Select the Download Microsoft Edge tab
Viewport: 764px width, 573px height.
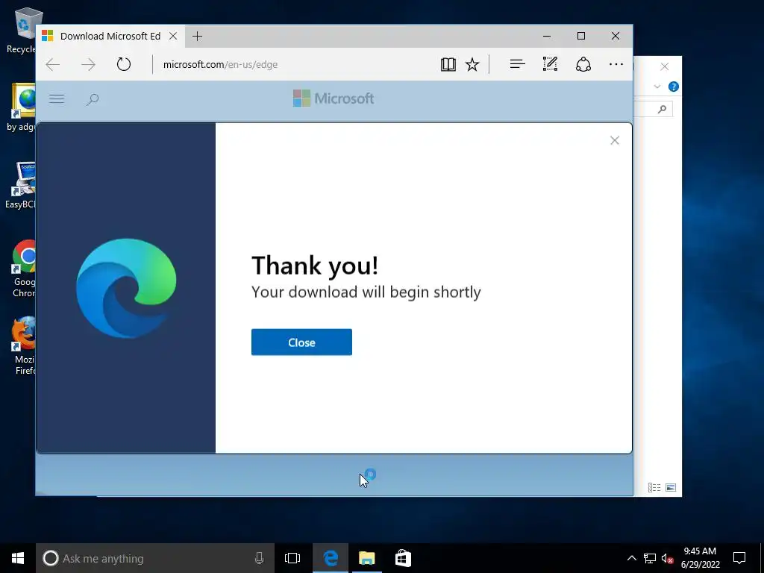[110, 36]
